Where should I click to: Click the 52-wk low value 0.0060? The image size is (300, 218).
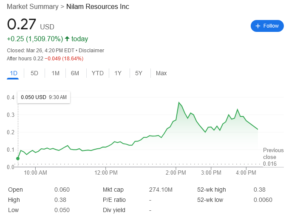pos(263,200)
